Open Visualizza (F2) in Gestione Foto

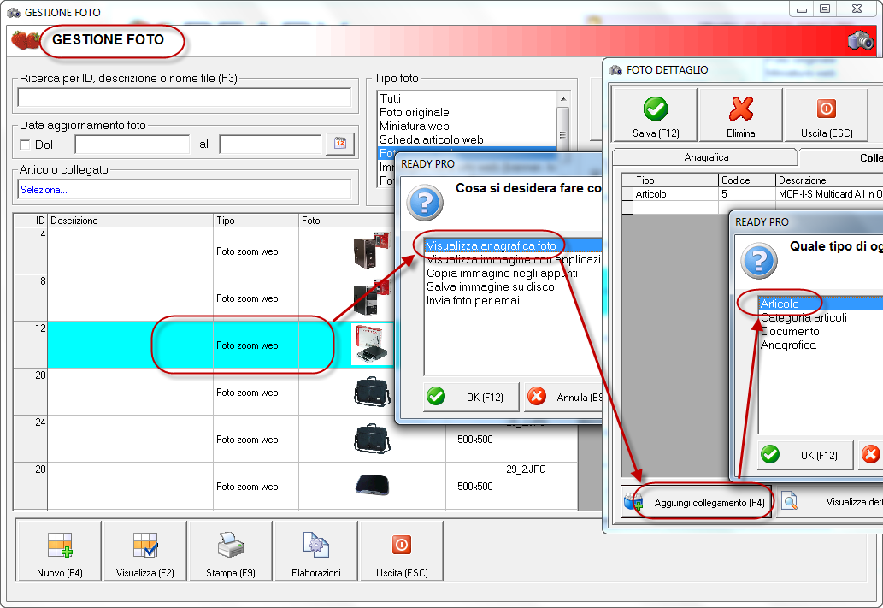point(145,551)
